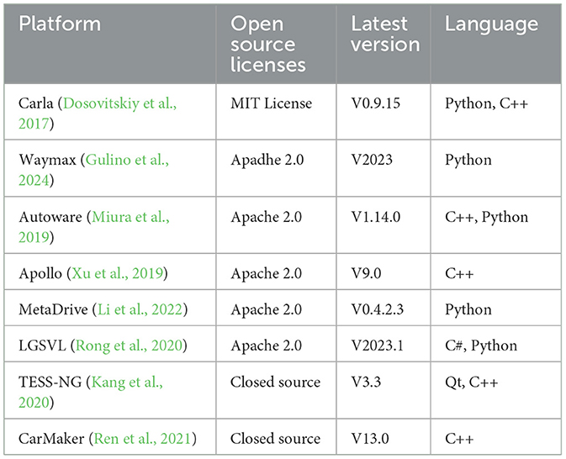Image resolution: width=566 pixels, height=459 pixels.
Task: Open the Kang et al., 2020 citation
Action: (91, 392)
